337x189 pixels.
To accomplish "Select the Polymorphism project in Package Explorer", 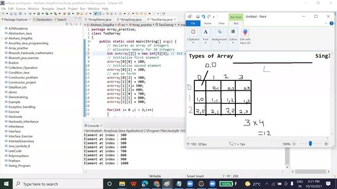I will 19,156.
